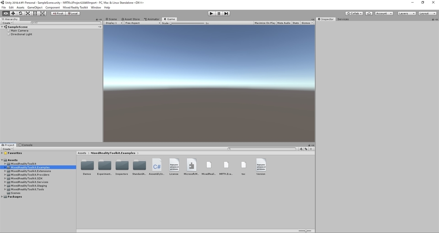Click the save search star icon

coord(311,149)
